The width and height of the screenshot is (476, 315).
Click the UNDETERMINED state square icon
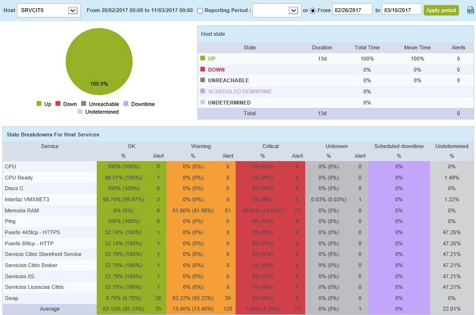point(203,103)
